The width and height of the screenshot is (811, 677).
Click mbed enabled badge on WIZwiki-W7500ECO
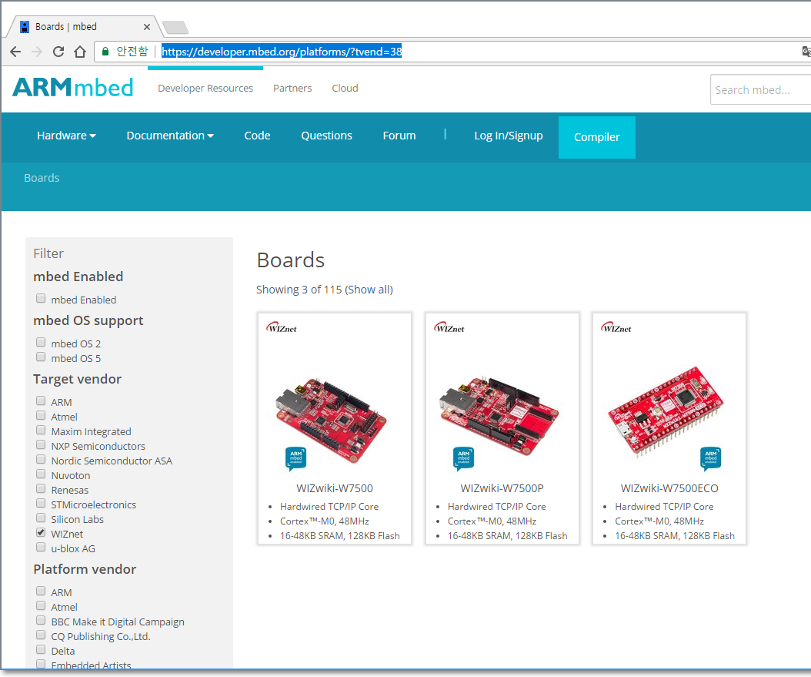pos(711,458)
